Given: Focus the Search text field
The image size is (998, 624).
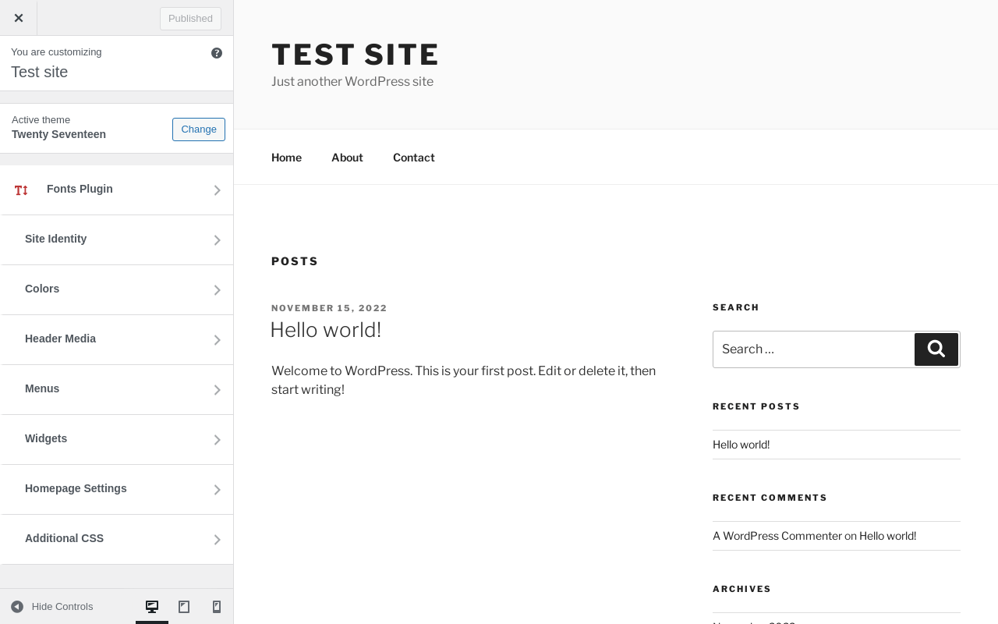Looking at the screenshot, I should [x=812, y=349].
